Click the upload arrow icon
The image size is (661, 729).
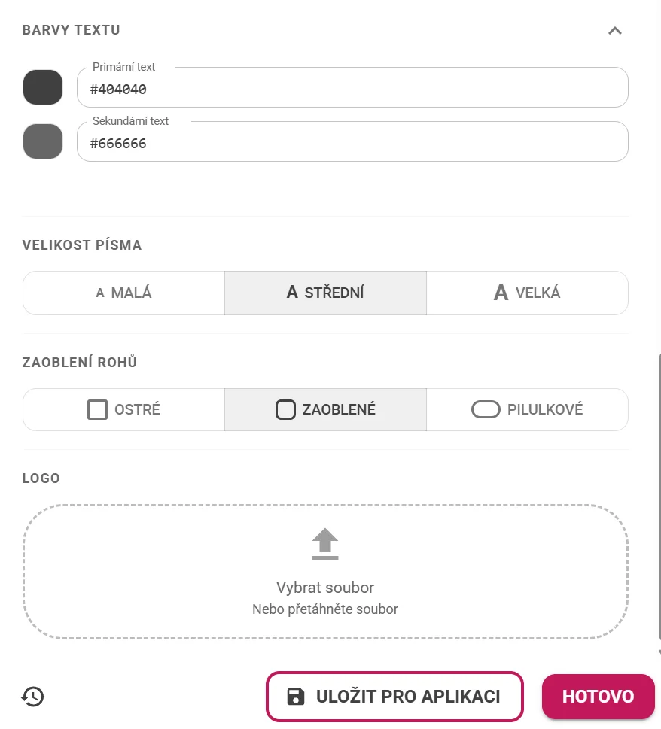coord(325,544)
